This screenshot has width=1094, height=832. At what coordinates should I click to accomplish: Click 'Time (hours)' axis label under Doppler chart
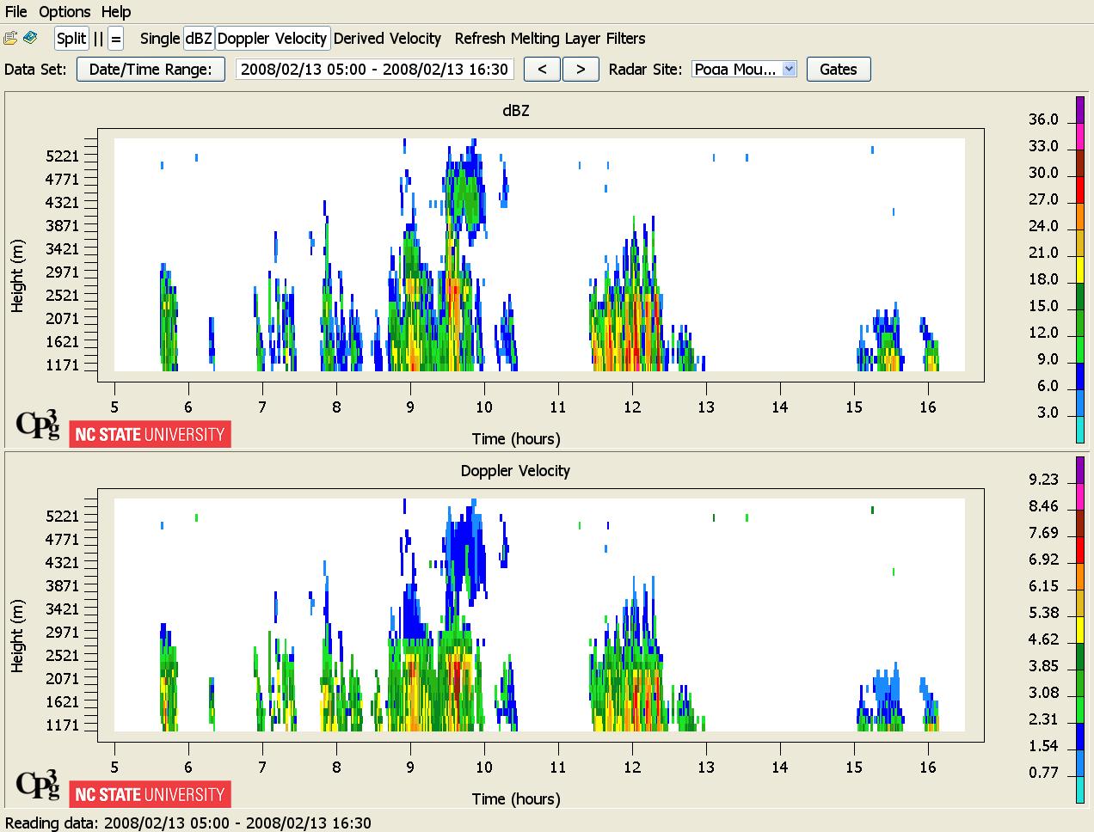[516, 798]
